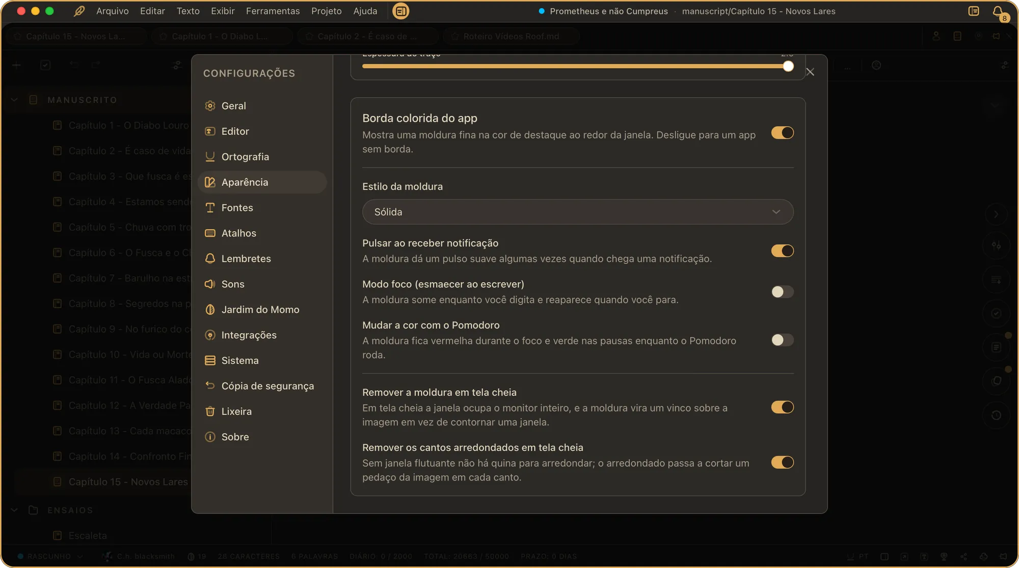1019x568 pixels.
Task: Click the 6 PALAVRAS status entry
Action: click(314, 556)
